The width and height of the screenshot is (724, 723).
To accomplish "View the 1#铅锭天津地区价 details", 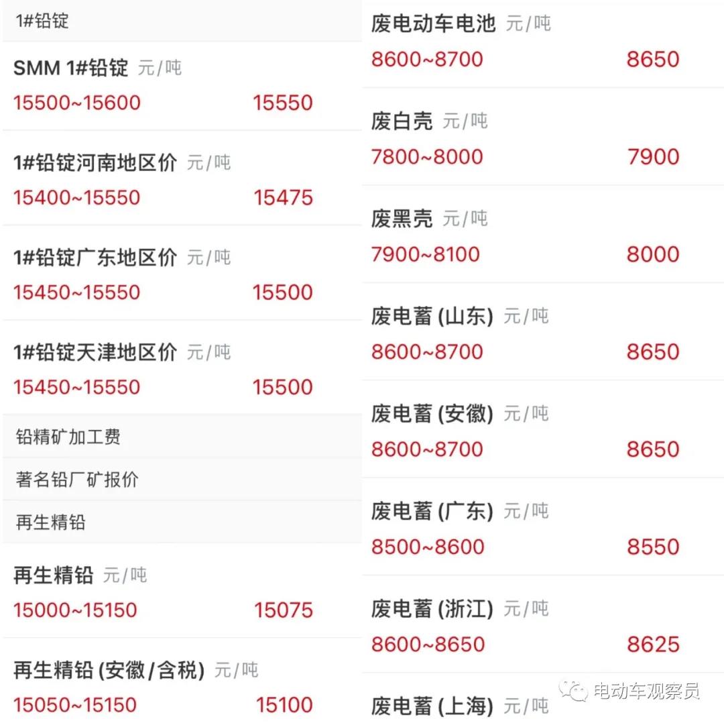I will pyautogui.click(x=182, y=368).
